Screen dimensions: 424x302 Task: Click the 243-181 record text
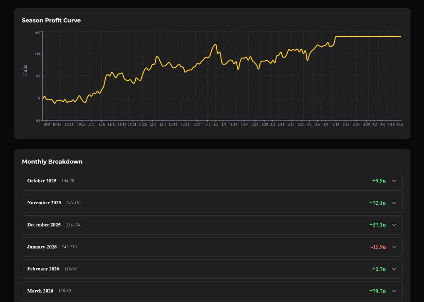click(73, 203)
